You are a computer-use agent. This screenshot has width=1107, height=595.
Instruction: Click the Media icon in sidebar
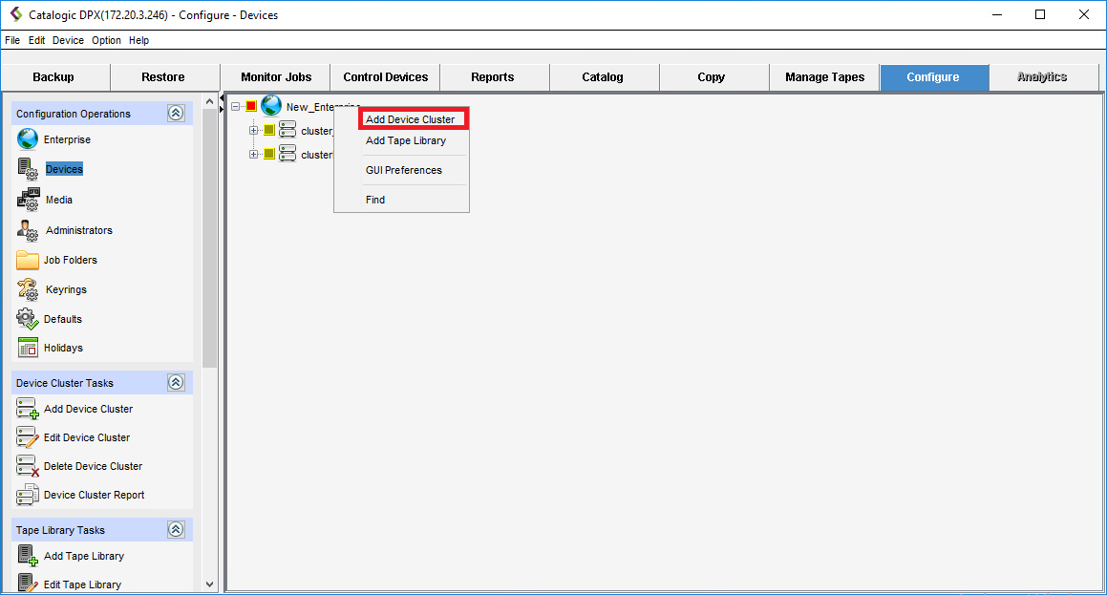28,200
